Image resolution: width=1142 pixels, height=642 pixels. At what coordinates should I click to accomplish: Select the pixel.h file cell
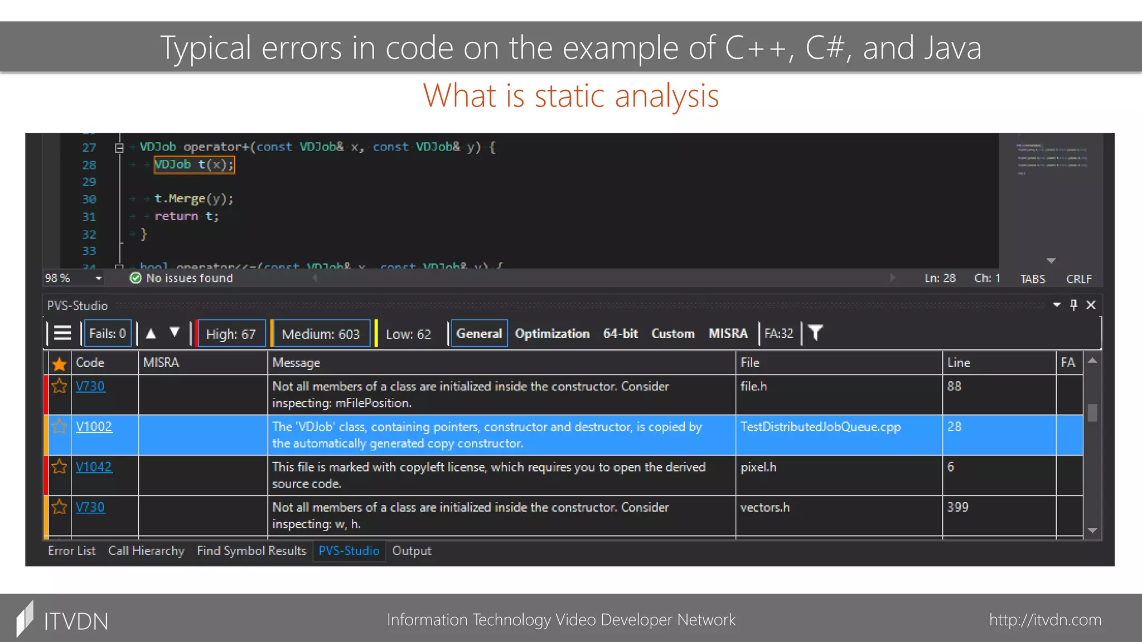pos(839,475)
